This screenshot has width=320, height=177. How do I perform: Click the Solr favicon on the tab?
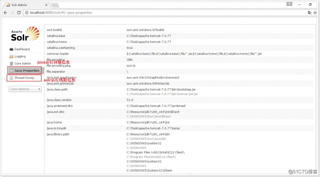pyautogui.click(x=8, y=5)
